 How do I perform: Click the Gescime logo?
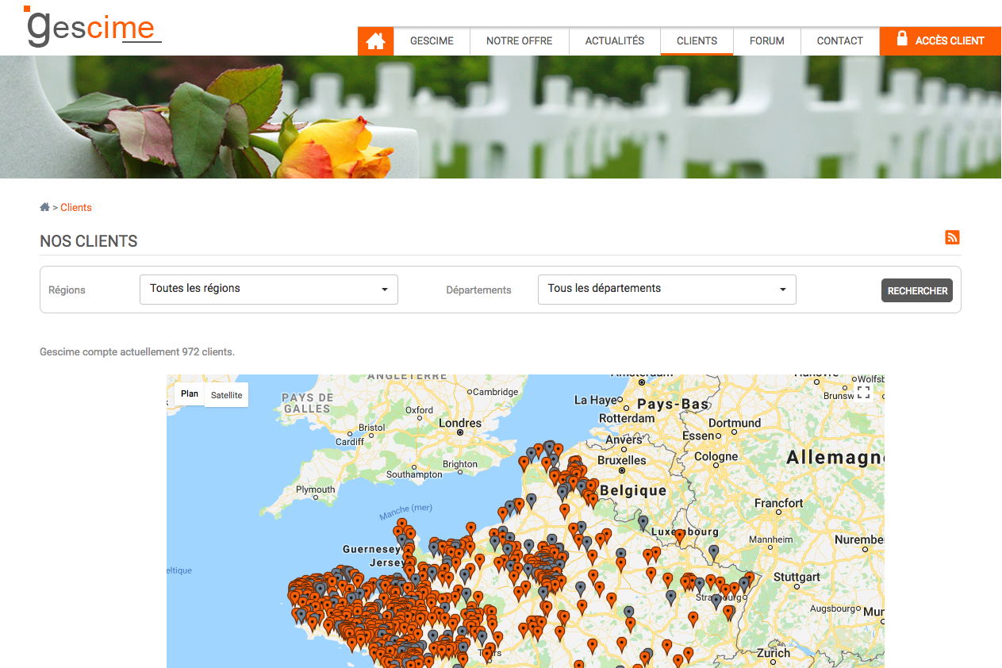pos(93,26)
